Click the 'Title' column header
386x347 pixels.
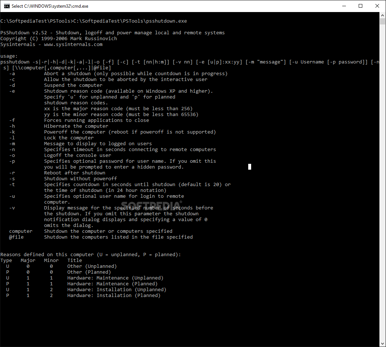75,261
